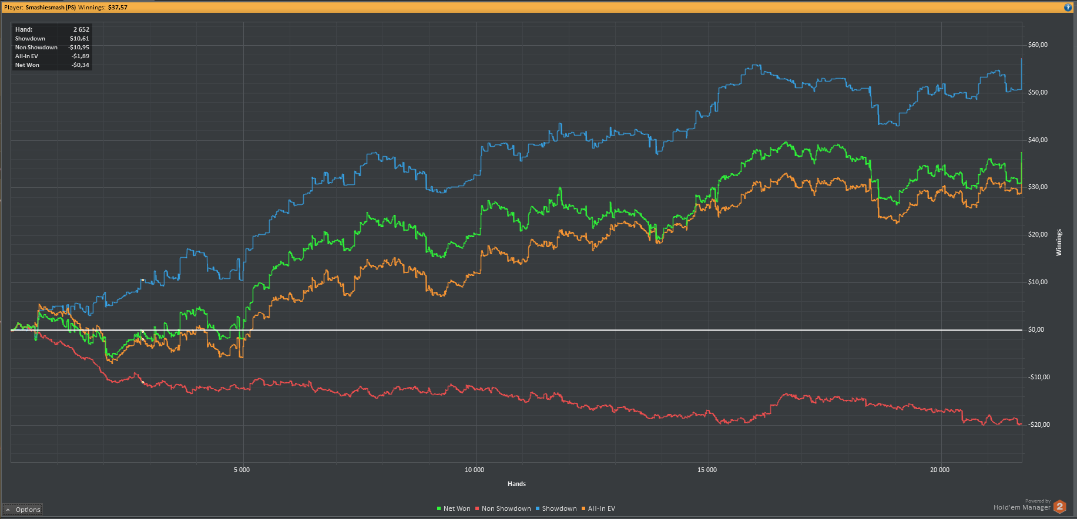Expand the Options panel
1077x519 pixels.
(23, 510)
